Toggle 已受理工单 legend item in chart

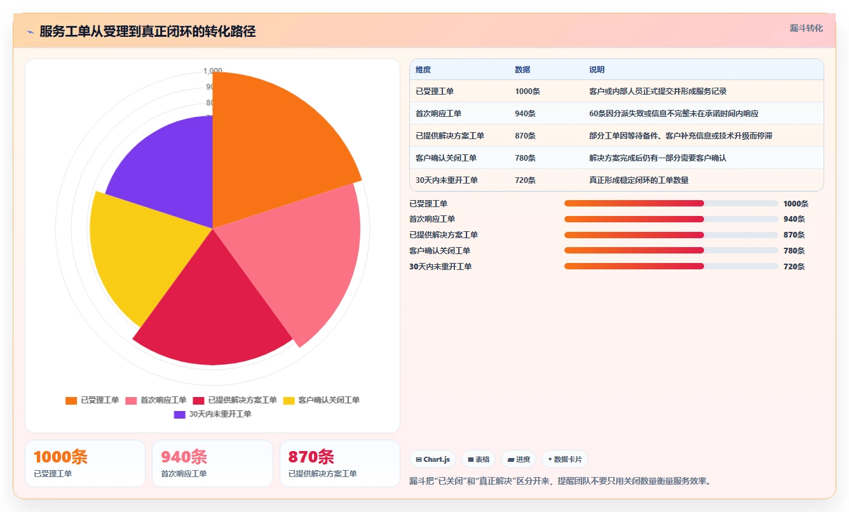point(92,400)
